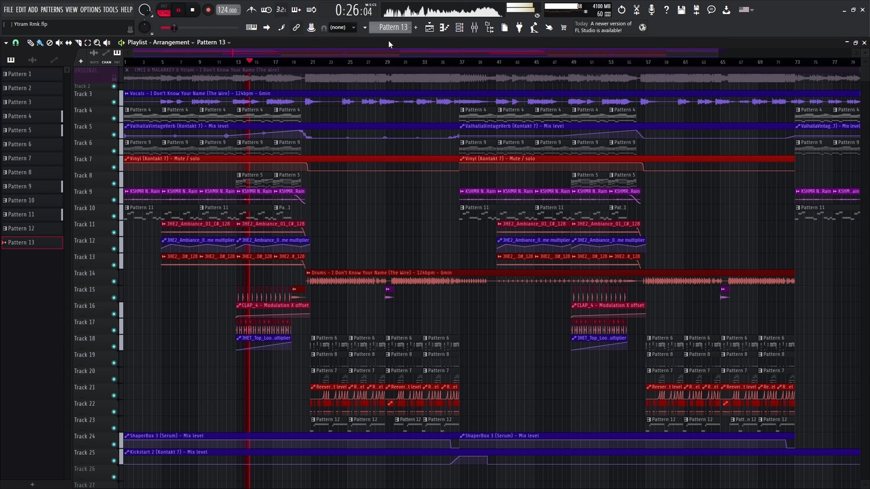This screenshot has width=870, height=489.
Task: Open the piano roll view icon
Action: click(x=444, y=28)
